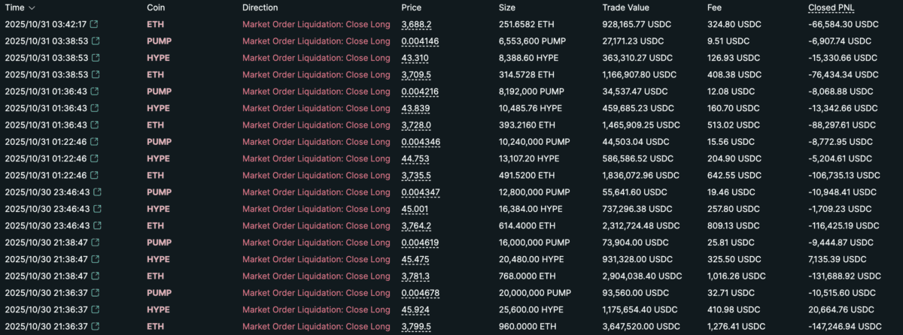
Task: Open external link icon for HYPE trade at 01:36:43
Action: [x=94, y=108]
